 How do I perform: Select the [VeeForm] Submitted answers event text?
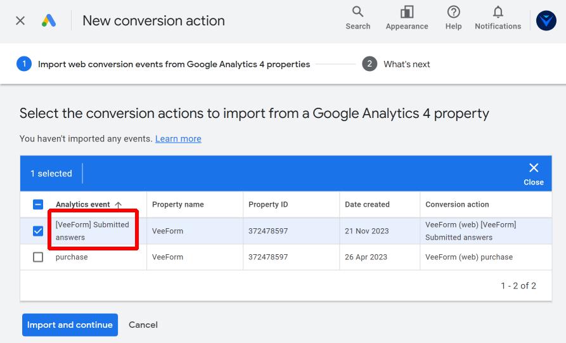[x=92, y=231]
